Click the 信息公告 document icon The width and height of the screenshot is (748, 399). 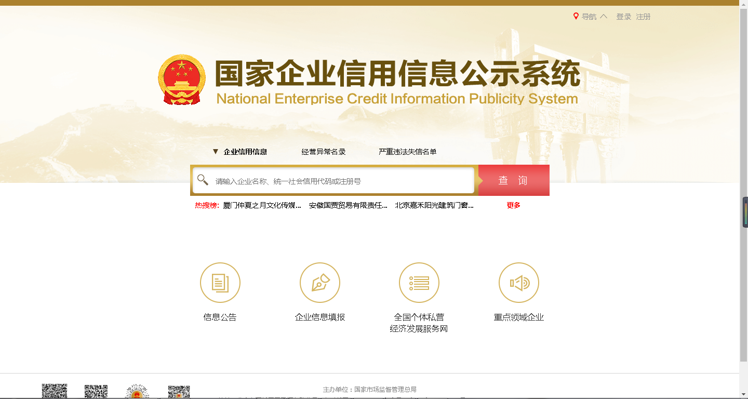[x=220, y=283]
